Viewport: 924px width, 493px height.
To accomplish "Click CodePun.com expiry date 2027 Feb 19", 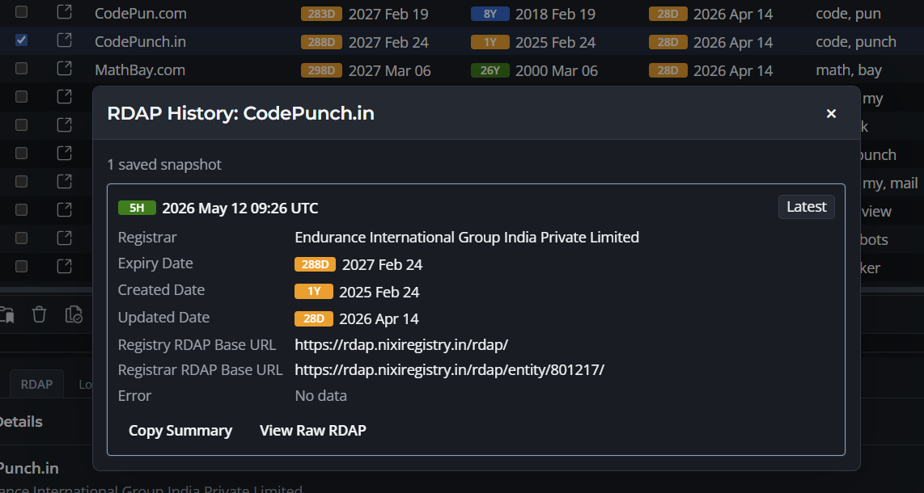I will pos(388,14).
